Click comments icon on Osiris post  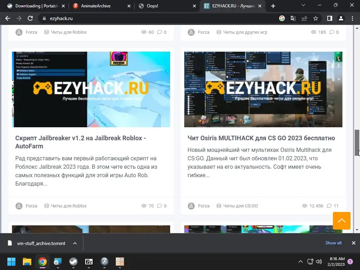pos(329,206)
